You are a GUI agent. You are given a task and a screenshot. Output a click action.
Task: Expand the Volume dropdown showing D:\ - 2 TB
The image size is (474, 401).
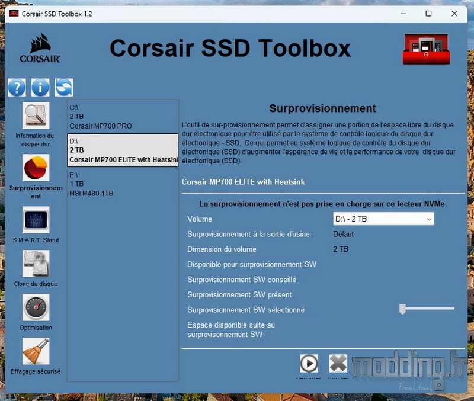click(x=383, y=219)
